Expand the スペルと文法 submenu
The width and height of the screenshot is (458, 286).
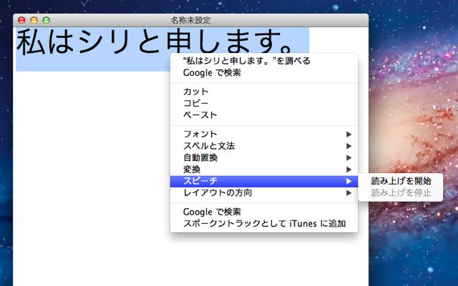coord(264,146)
